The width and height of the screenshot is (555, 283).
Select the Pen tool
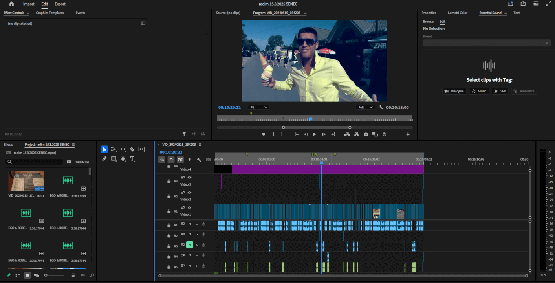click(x=104, y=158)
